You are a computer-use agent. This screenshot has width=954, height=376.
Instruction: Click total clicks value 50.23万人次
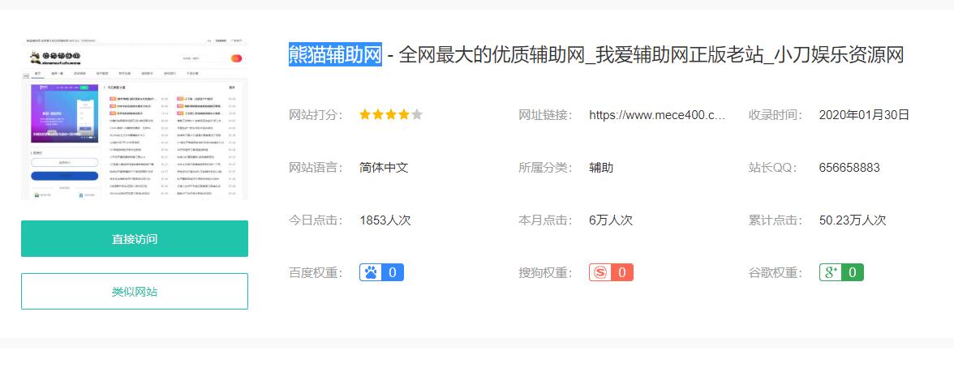pyautogui.click(x=853, y=220)
